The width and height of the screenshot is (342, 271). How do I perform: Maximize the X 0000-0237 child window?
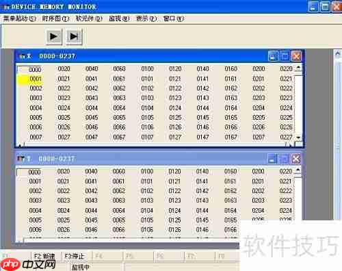285,56
